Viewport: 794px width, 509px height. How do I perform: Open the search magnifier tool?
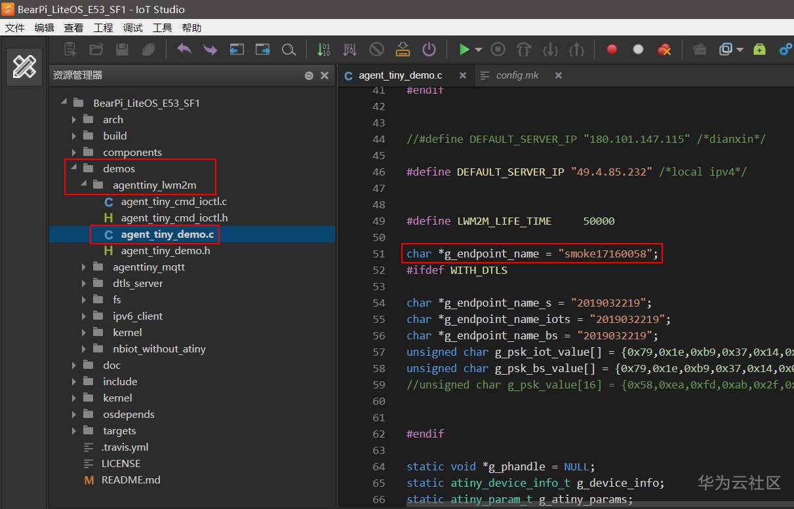288,49
